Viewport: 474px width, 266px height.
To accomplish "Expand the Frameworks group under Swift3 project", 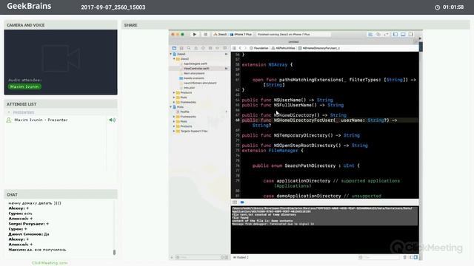I will (174, 102).
